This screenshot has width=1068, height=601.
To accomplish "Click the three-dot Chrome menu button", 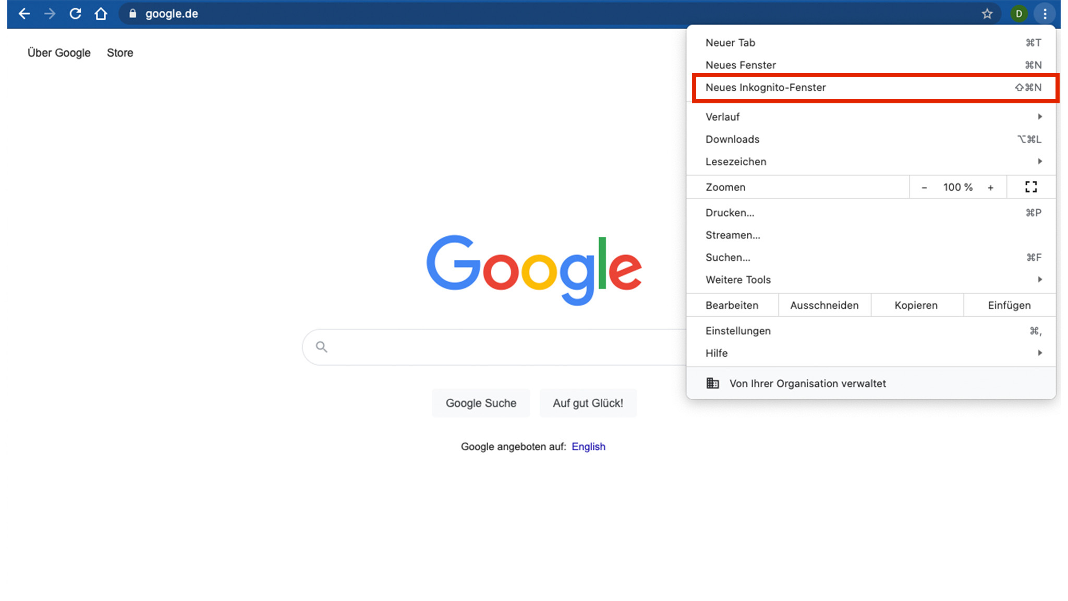I will [1045, 14].
